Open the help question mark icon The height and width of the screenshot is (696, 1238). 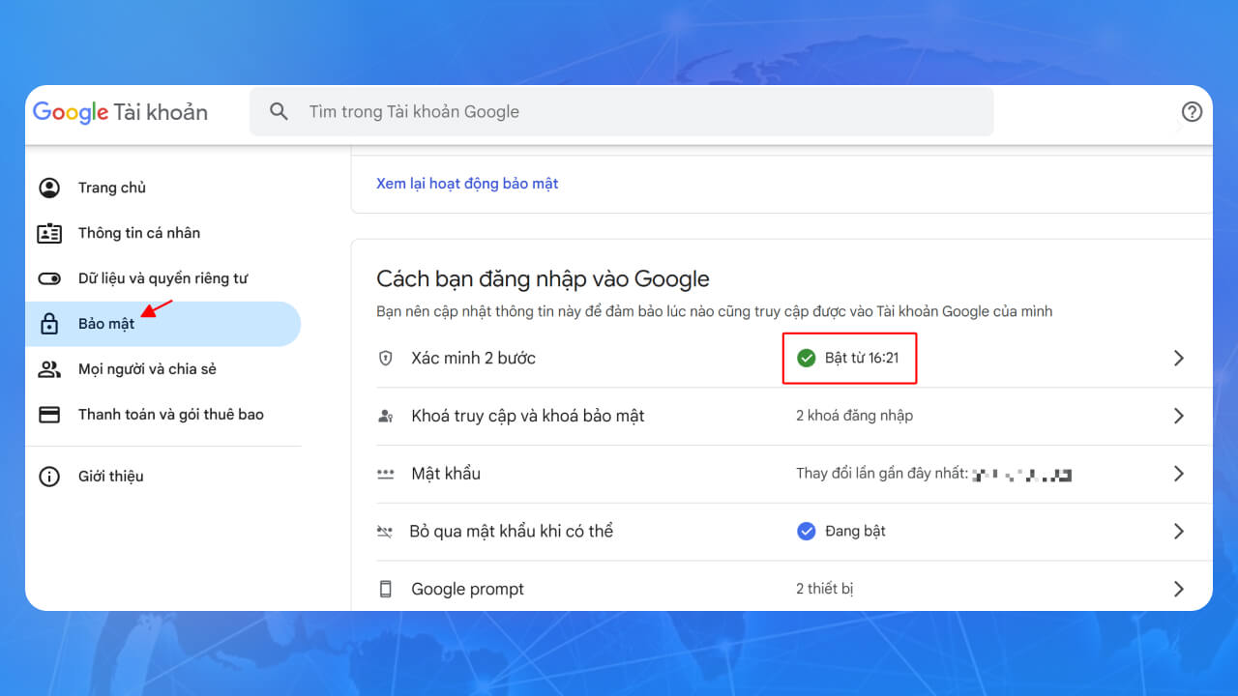[1192, 111]
